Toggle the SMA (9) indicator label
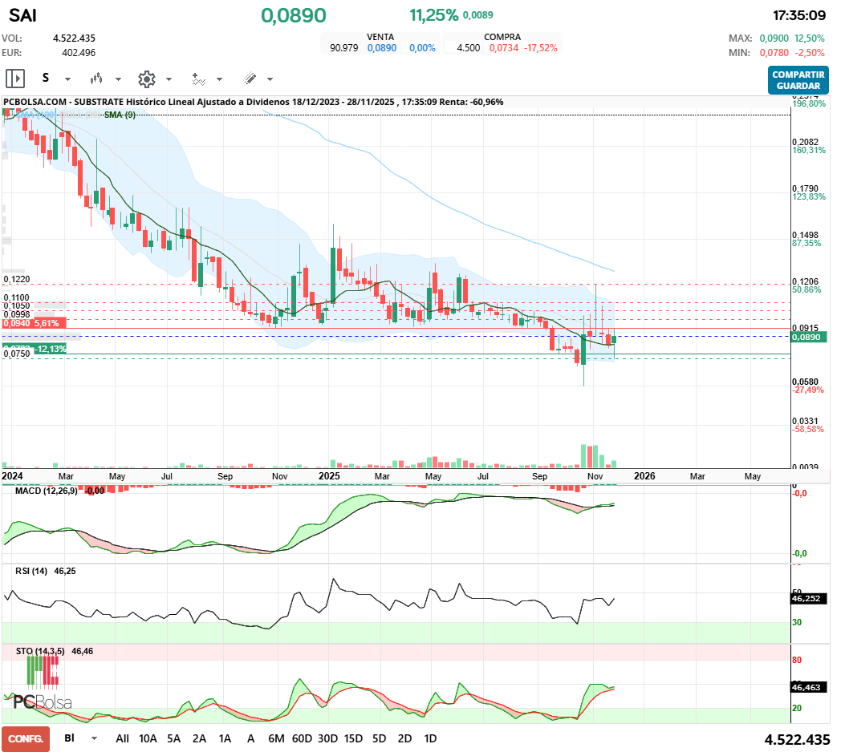This screenshot has height=756, width=841. click(x=120, y=115)
